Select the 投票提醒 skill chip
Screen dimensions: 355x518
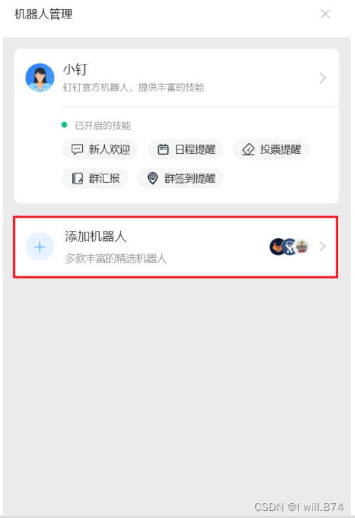pyautogui.click(x=271, y=150)
